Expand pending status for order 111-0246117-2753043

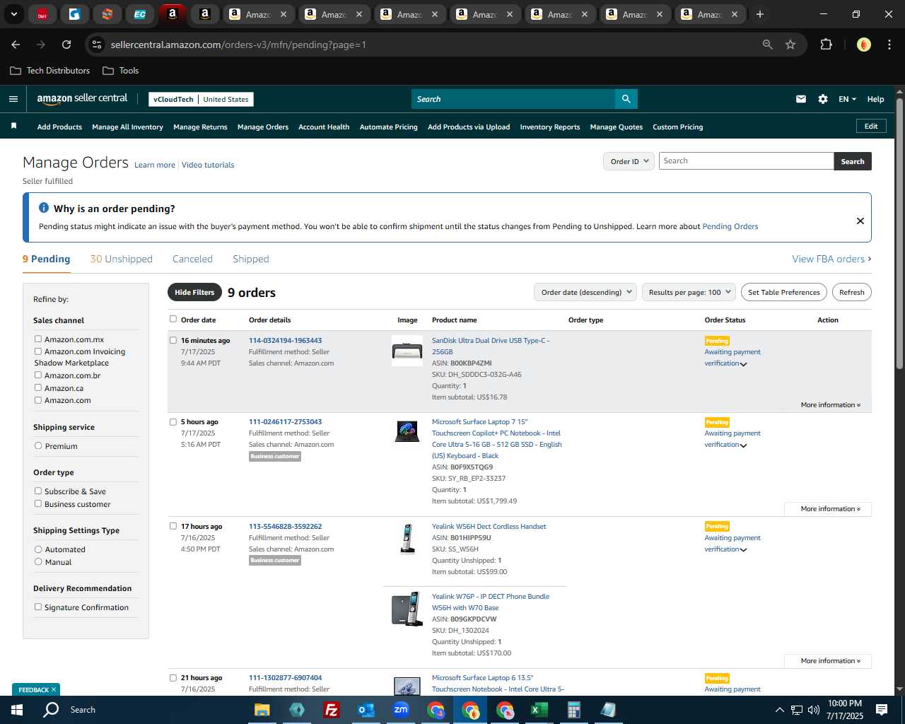743,445
